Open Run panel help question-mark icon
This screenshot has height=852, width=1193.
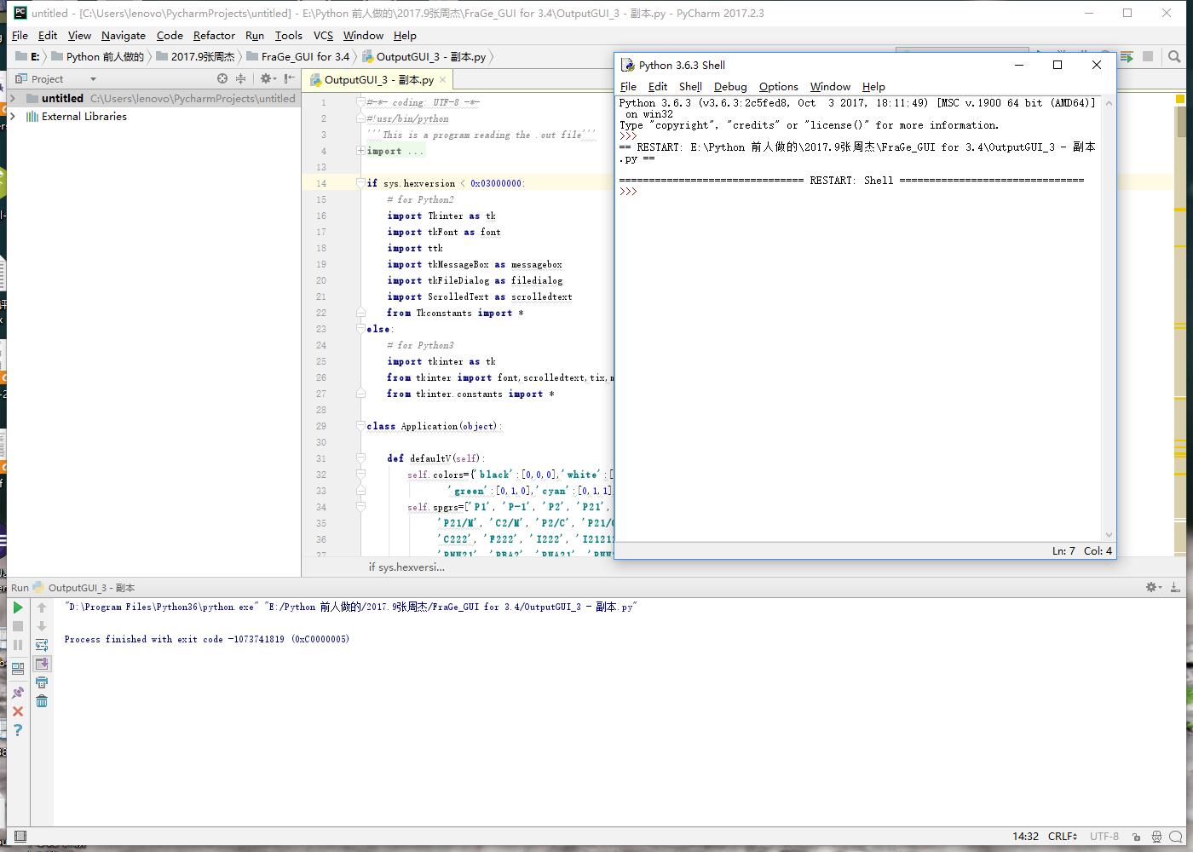click(x=17, y=730)
